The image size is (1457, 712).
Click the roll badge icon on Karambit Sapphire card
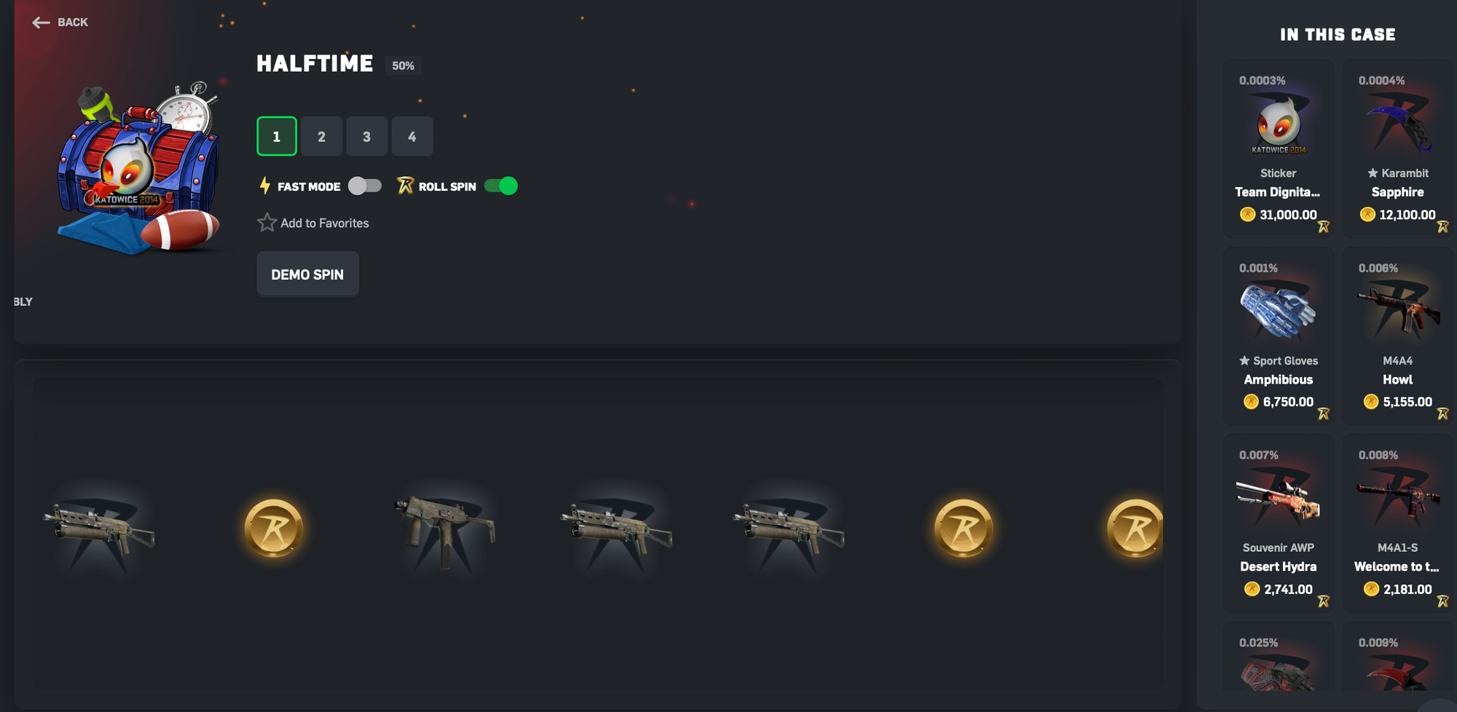tap(1442, 227)
